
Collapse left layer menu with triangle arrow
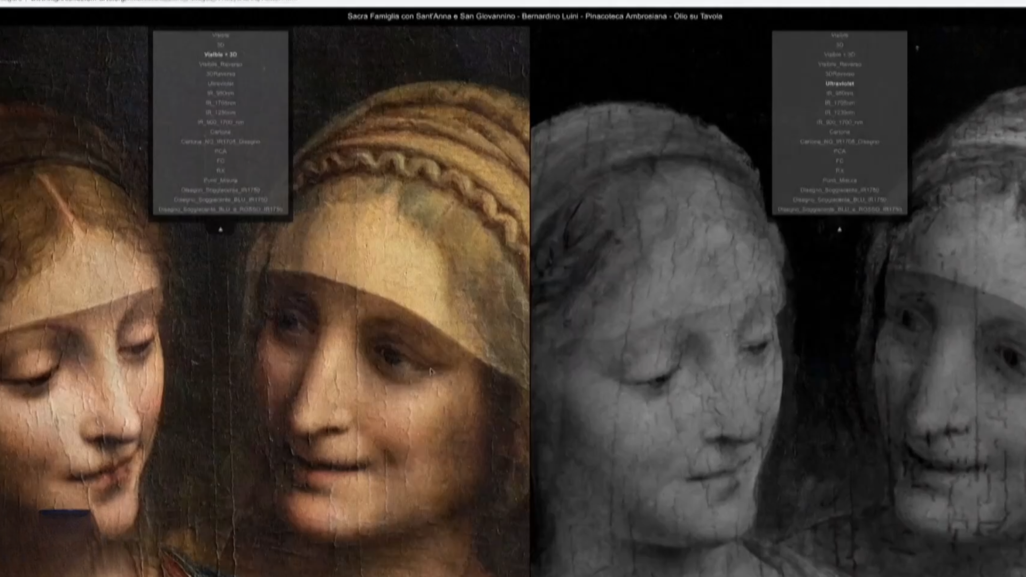coord(220,230)
